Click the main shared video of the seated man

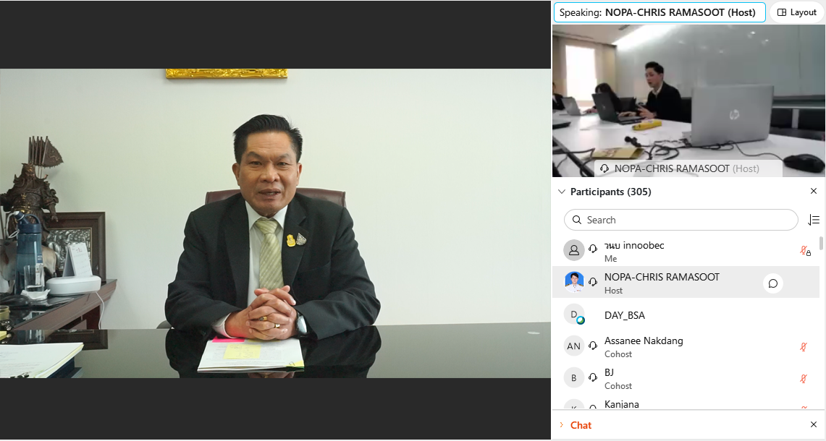[x=275, y=223]
